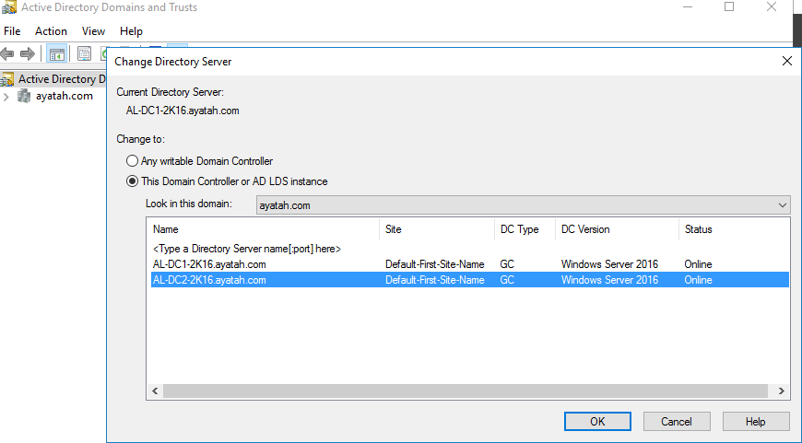Image resolution: width=802 pixels, height=443 pixels.
Task: Click the OK button
Action: coord(597,421)
